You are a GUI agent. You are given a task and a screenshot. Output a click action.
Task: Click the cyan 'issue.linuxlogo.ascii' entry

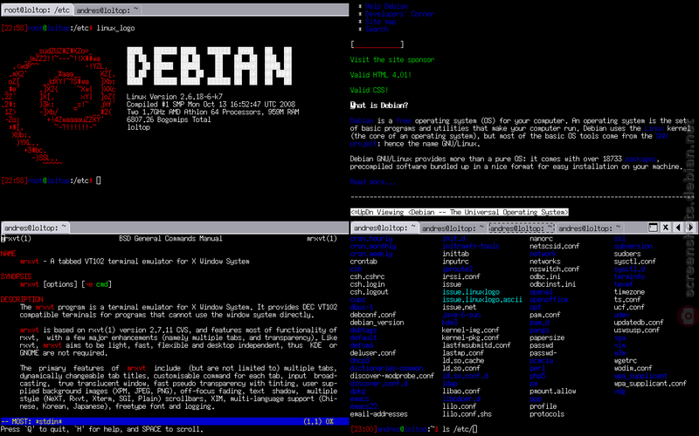(482, 299)
